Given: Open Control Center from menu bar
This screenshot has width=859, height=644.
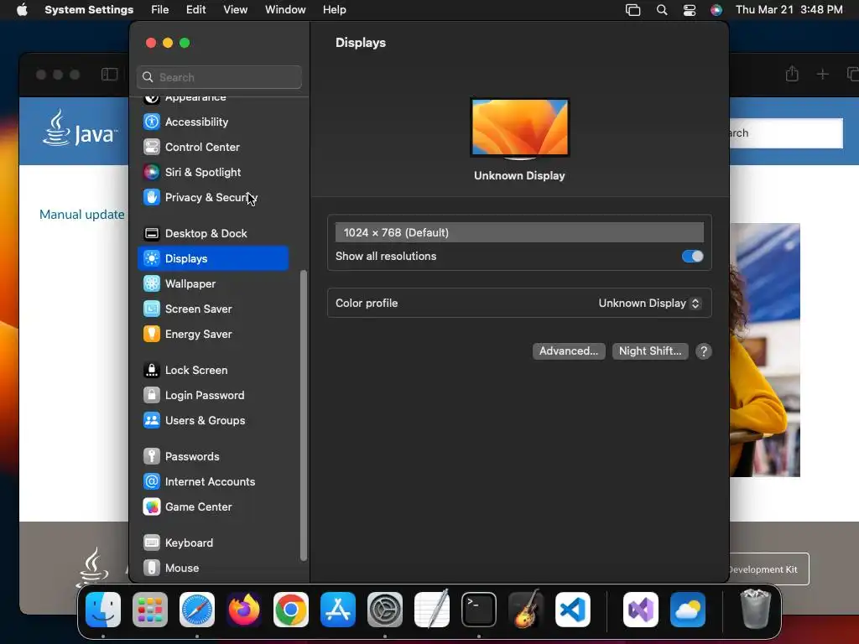Looking at the screenshot, I should (x=690, y=10).
